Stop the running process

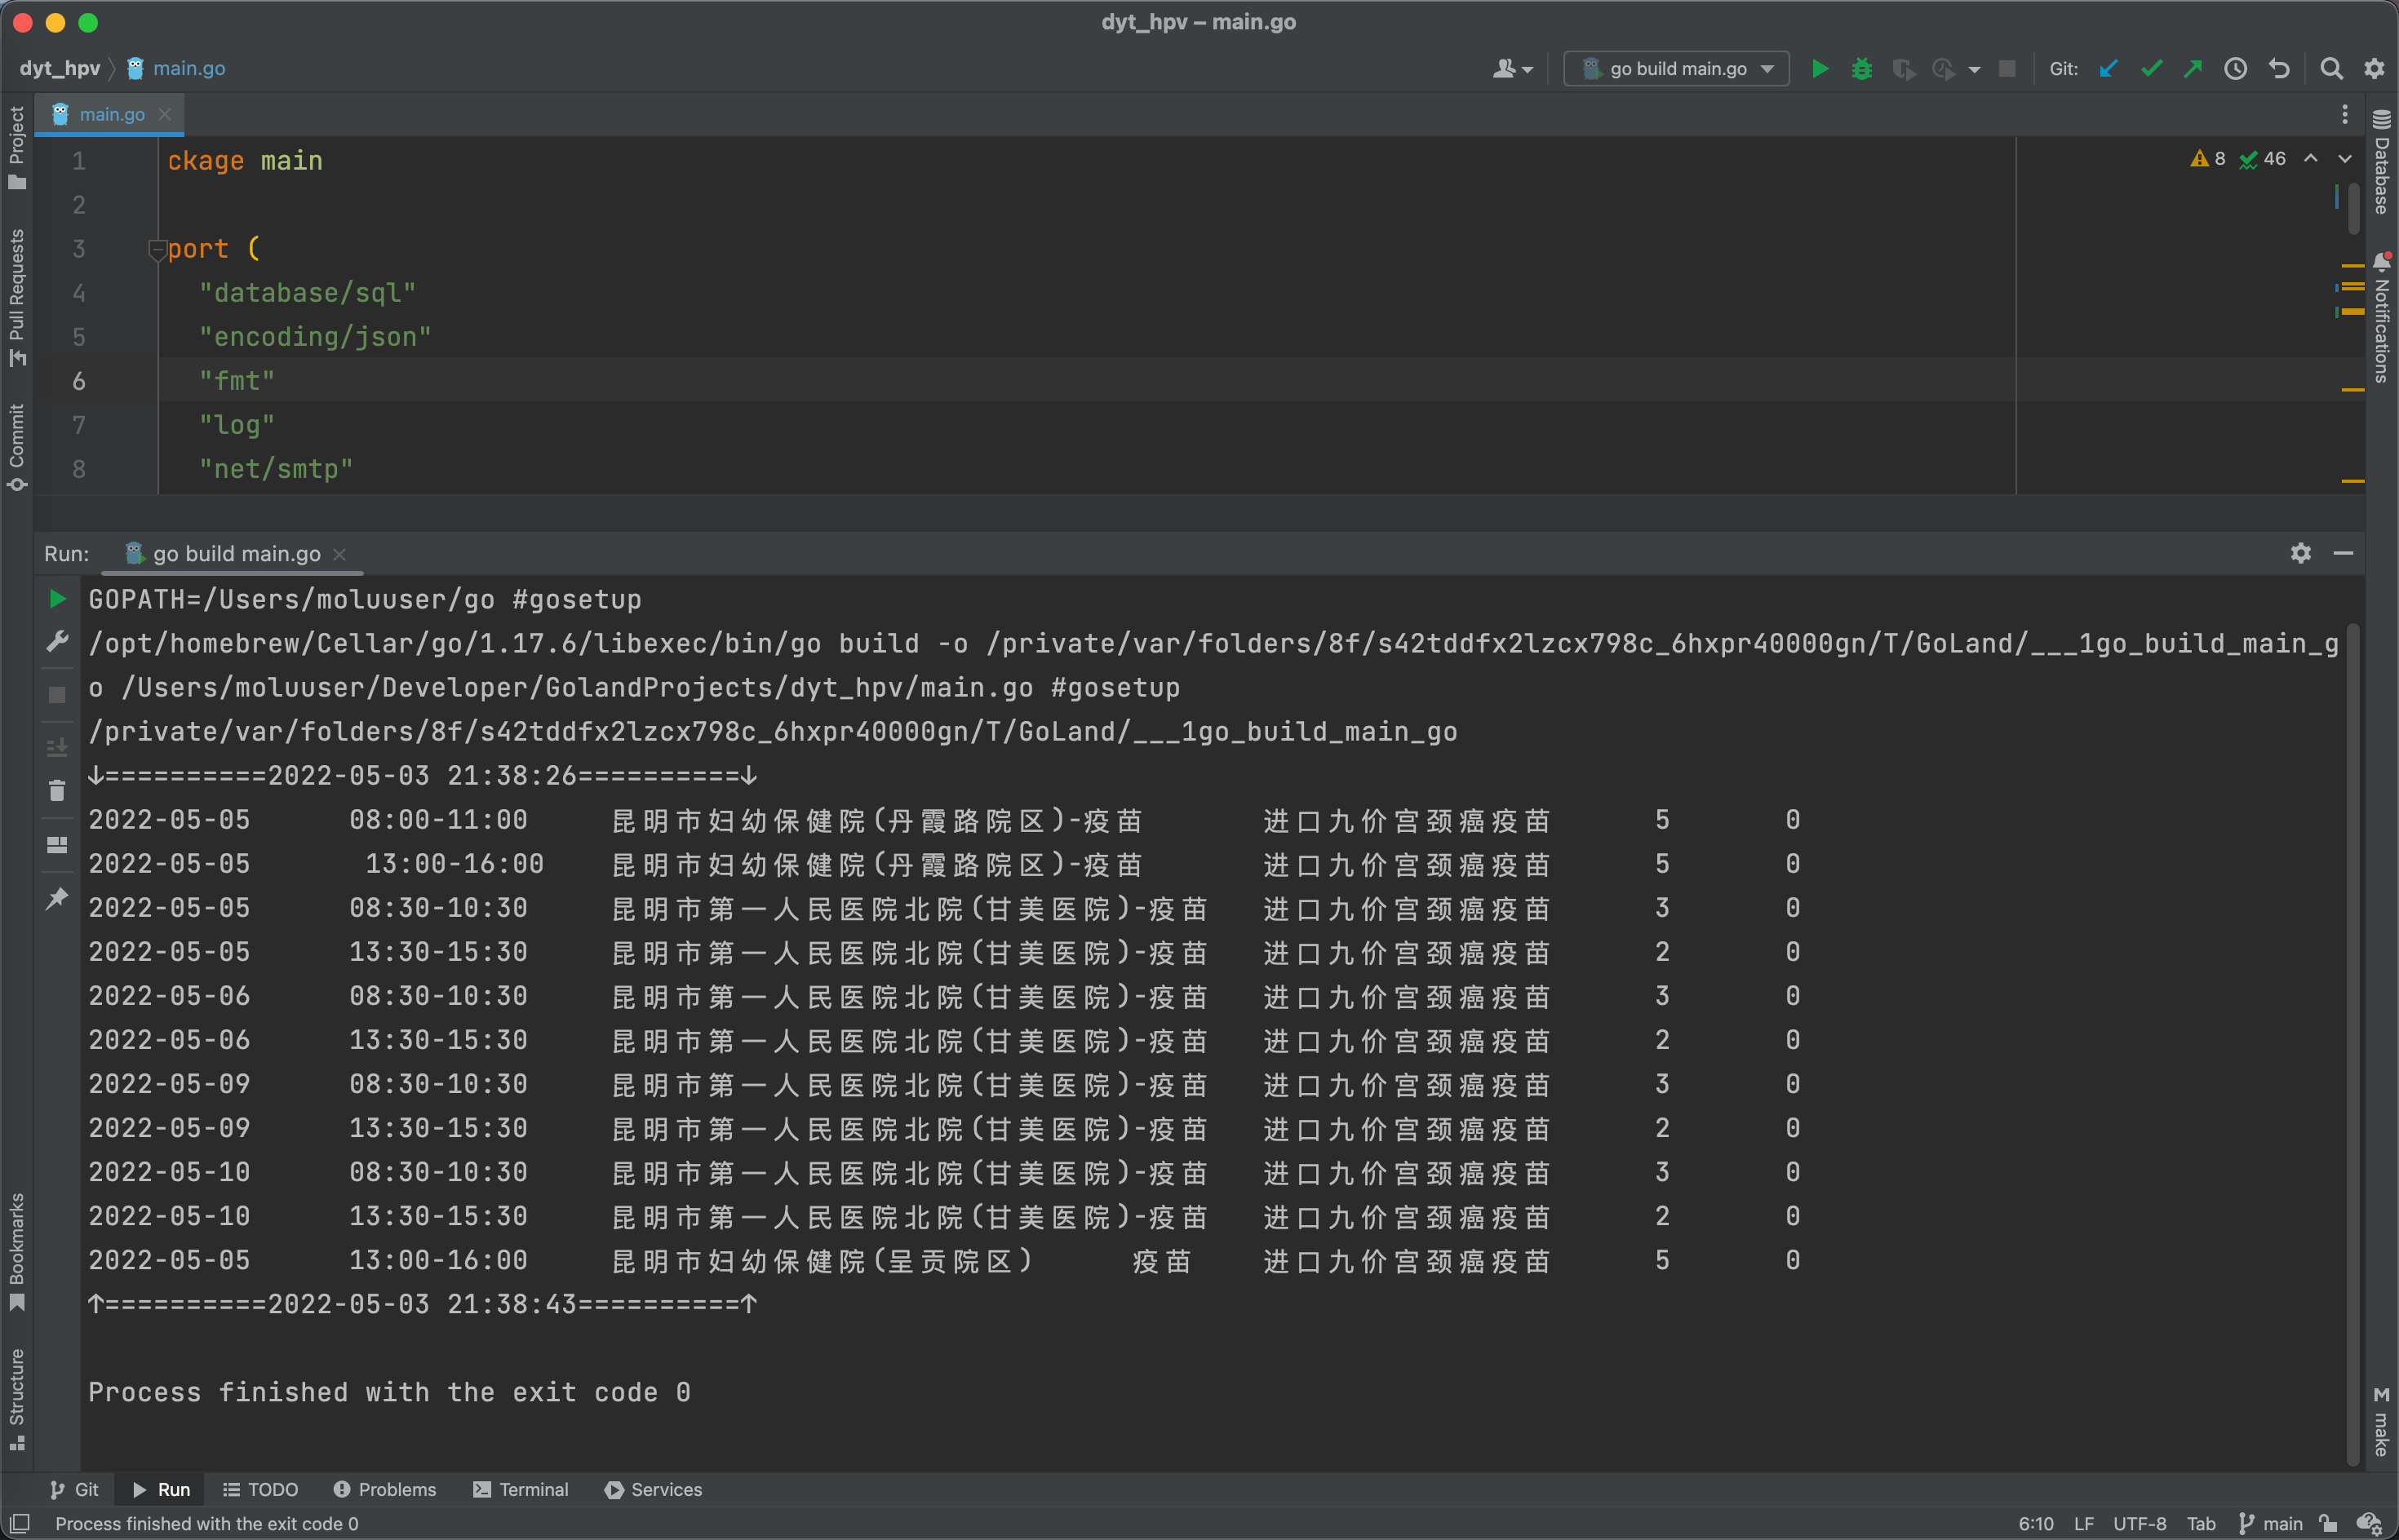click(x=57, y=695)
